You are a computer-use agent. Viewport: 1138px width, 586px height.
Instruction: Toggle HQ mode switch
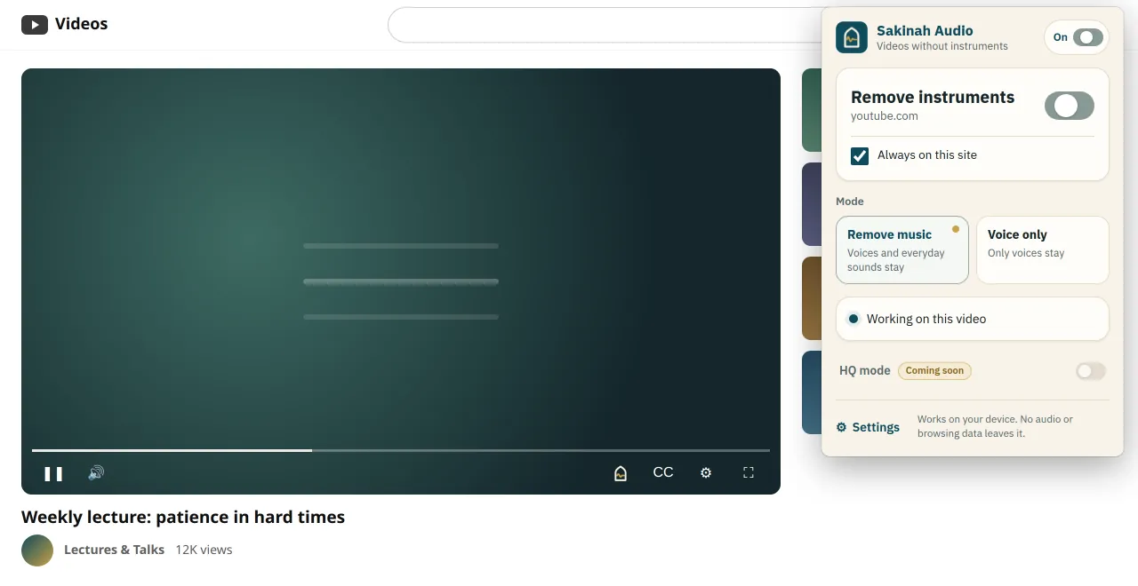[1091, 371]
